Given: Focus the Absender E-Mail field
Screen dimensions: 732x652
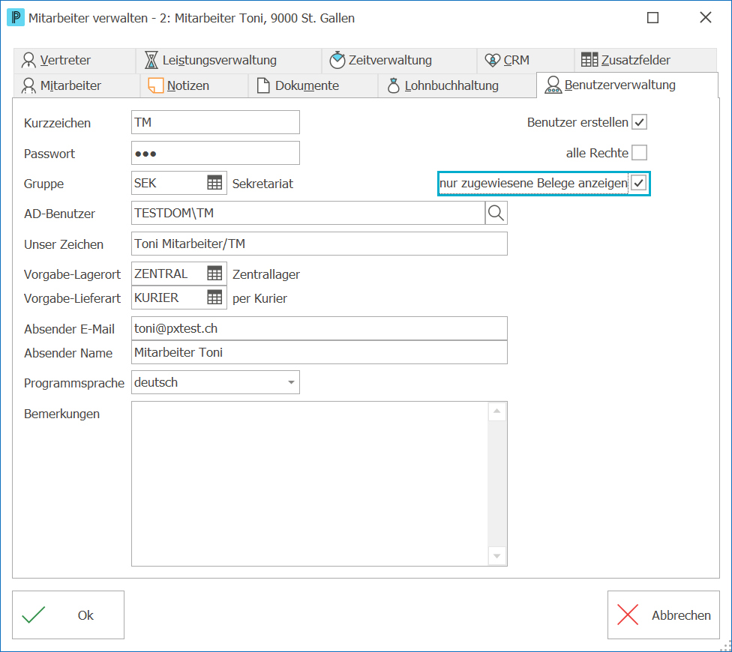Looking at the screenshot, I should [319, 328].
